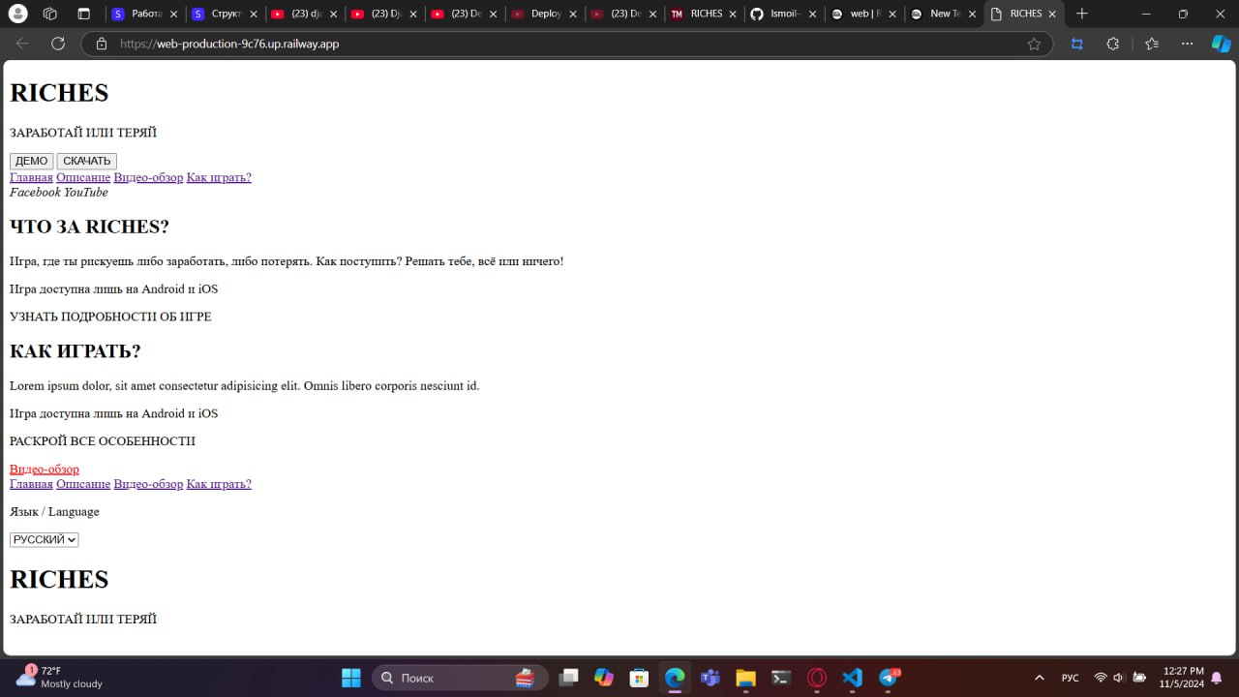1239x697 pixels.
Task: Expand the РУССКИЙ language dropdown
Action: pyautogui.click(x=44, y=539)
